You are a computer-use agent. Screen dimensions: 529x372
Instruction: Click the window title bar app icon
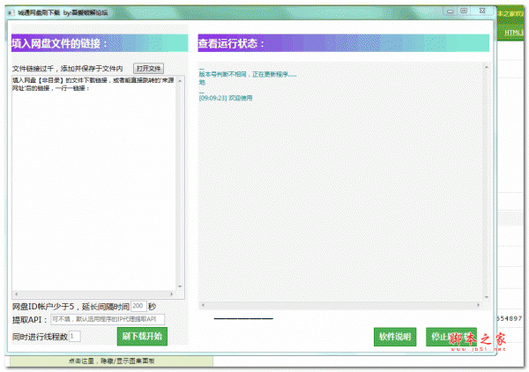pos(11,13)
